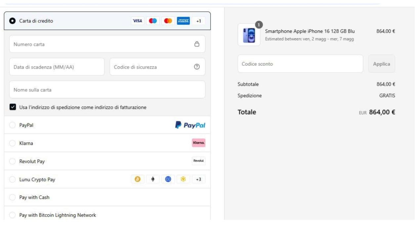
Task: Click the Visa card icon
Action: (137, 21)
